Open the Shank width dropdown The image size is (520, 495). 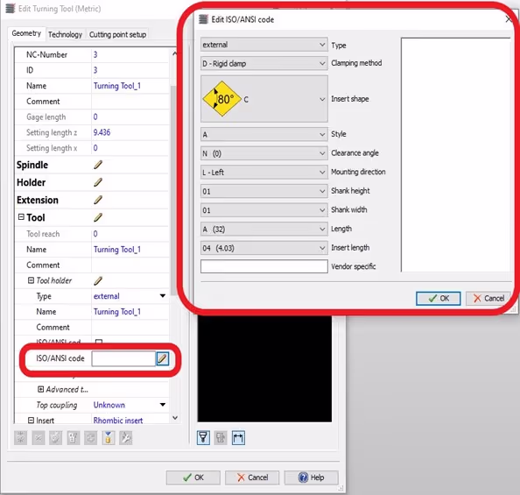[x=264, y=210]
